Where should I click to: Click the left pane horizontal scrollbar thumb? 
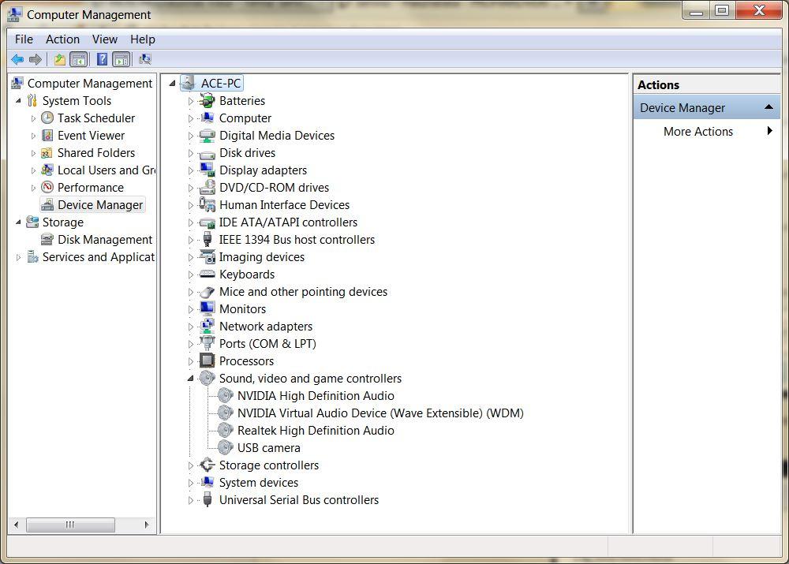click(70, 525)
